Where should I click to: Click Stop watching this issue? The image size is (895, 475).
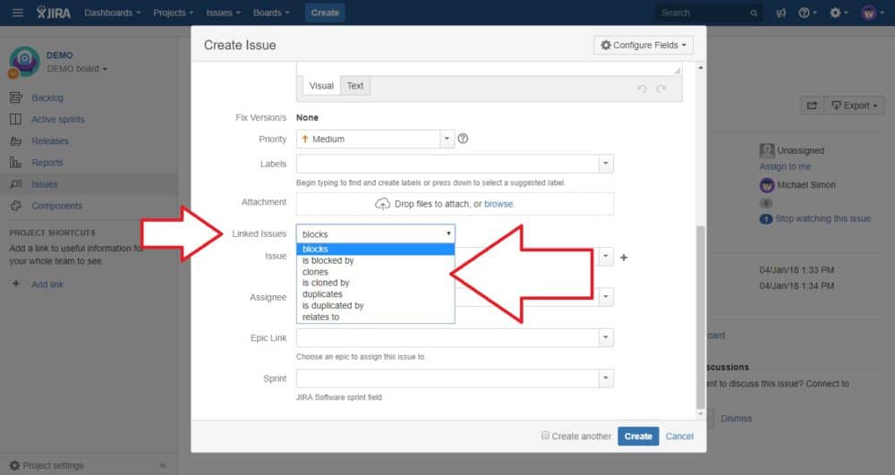(823, 218)
